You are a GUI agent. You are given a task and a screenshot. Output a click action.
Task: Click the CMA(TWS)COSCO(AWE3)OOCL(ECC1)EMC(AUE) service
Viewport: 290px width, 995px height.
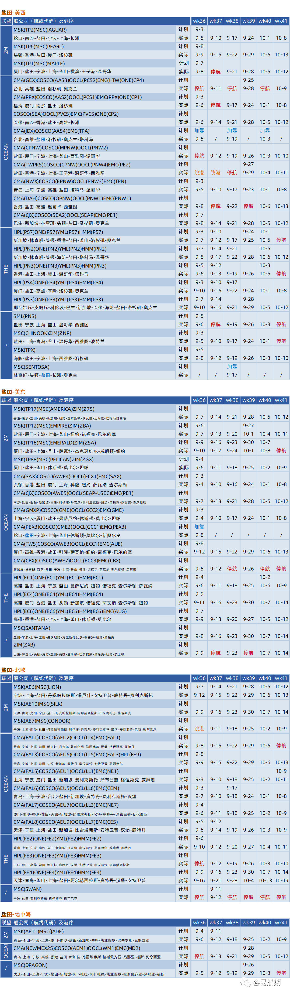pyautogui.click(x=68, y=544)
